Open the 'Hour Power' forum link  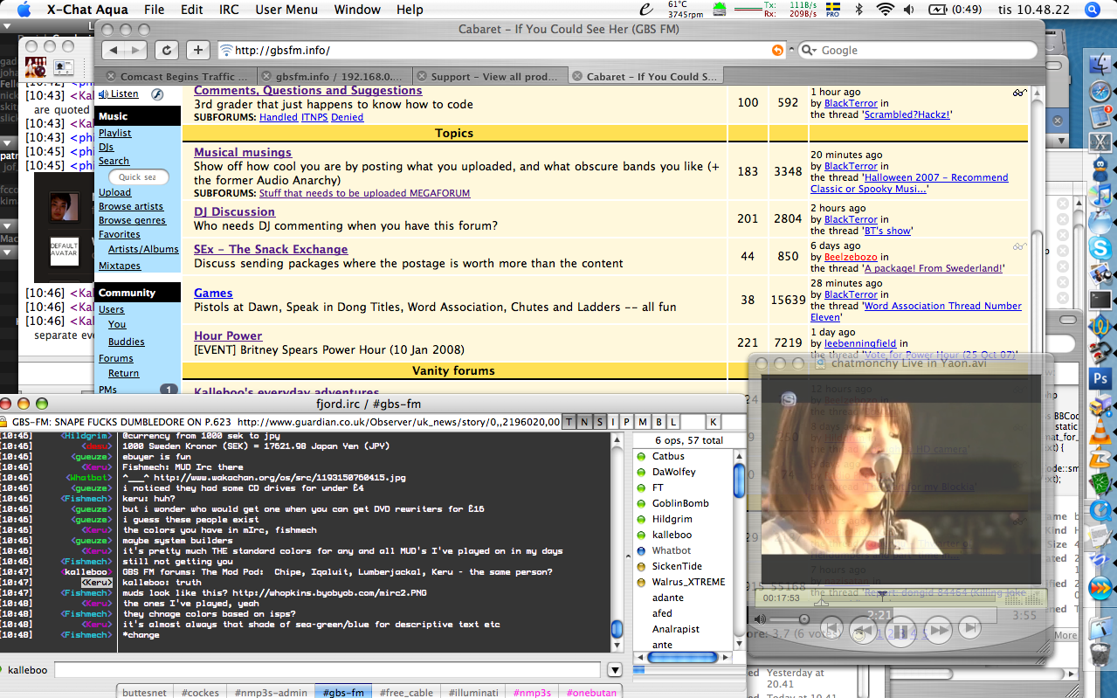coord(228,335)
